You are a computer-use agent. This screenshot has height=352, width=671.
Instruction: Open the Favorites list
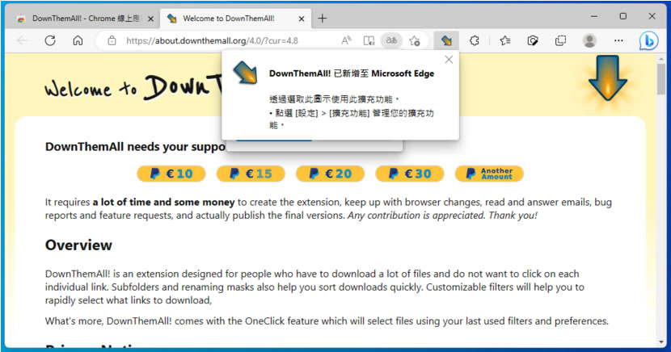click(505, 40)
